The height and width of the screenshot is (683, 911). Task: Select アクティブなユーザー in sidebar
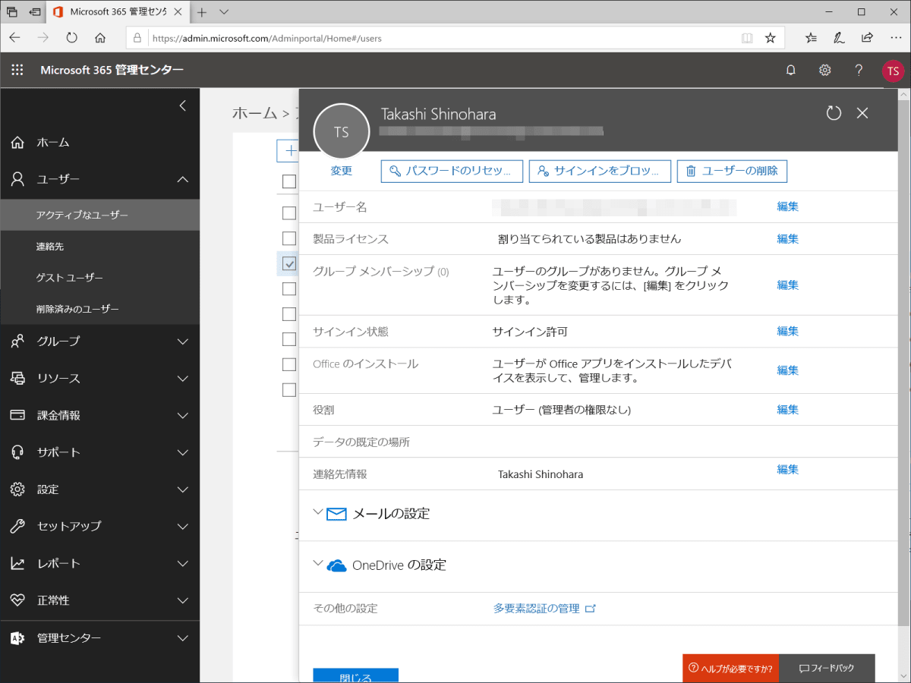click(99, 215)
